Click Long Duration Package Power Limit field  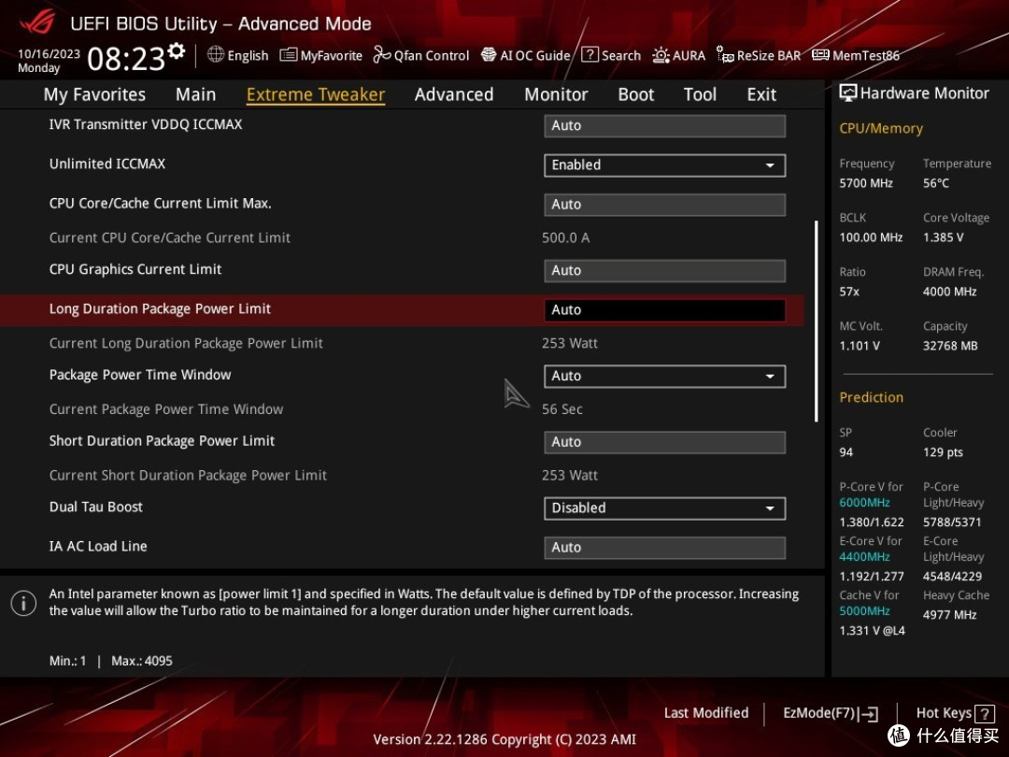coord(665,310)
